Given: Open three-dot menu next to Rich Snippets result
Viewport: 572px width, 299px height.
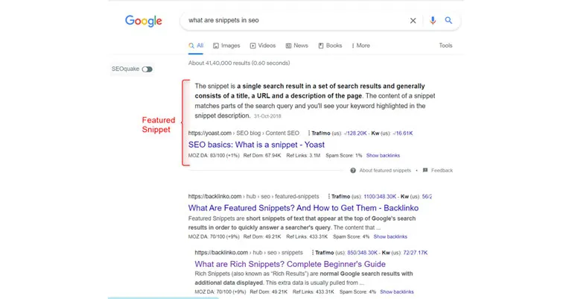Looking at the screenshot, I should coord(313,253).
